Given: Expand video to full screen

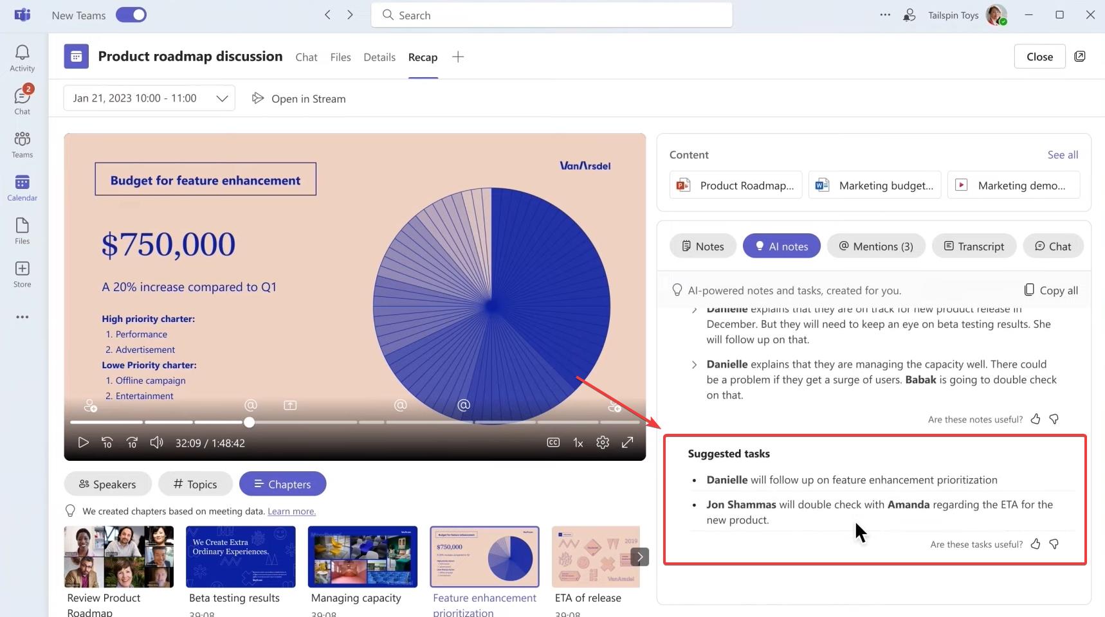Looking at the screenshot, I should (627, 442).
